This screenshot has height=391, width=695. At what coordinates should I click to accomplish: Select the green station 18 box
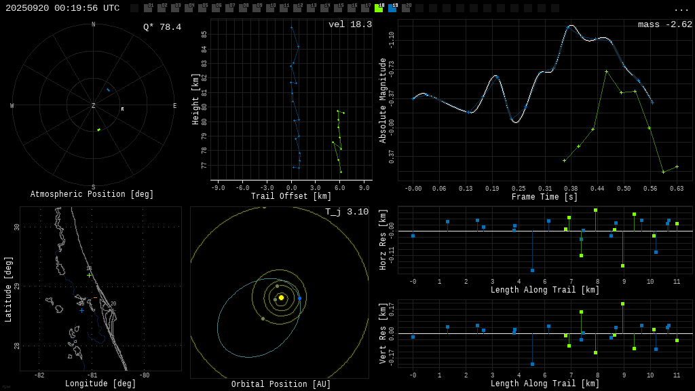point(379,8)
